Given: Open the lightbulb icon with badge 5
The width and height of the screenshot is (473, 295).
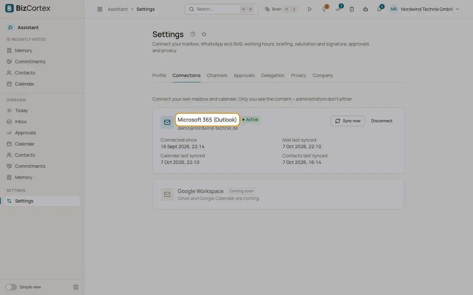Looking at the screenshot, I should 325,9.
